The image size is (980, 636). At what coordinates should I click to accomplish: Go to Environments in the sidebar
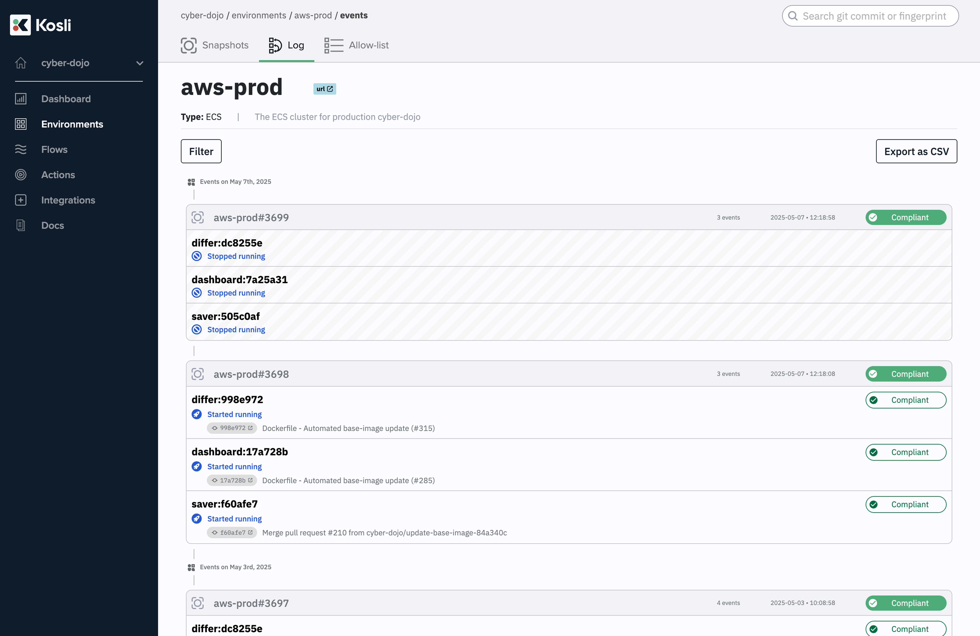point(72,124)
